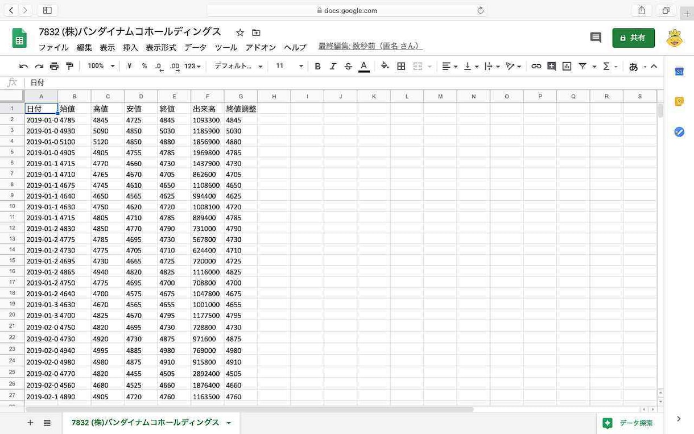Open text wrapping dropdown

click(x=491, y=67)
